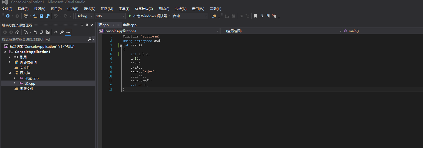Screen dimensions: 423x148
Task: Click the Solution Explorer search box
Action: coord(44,39)
